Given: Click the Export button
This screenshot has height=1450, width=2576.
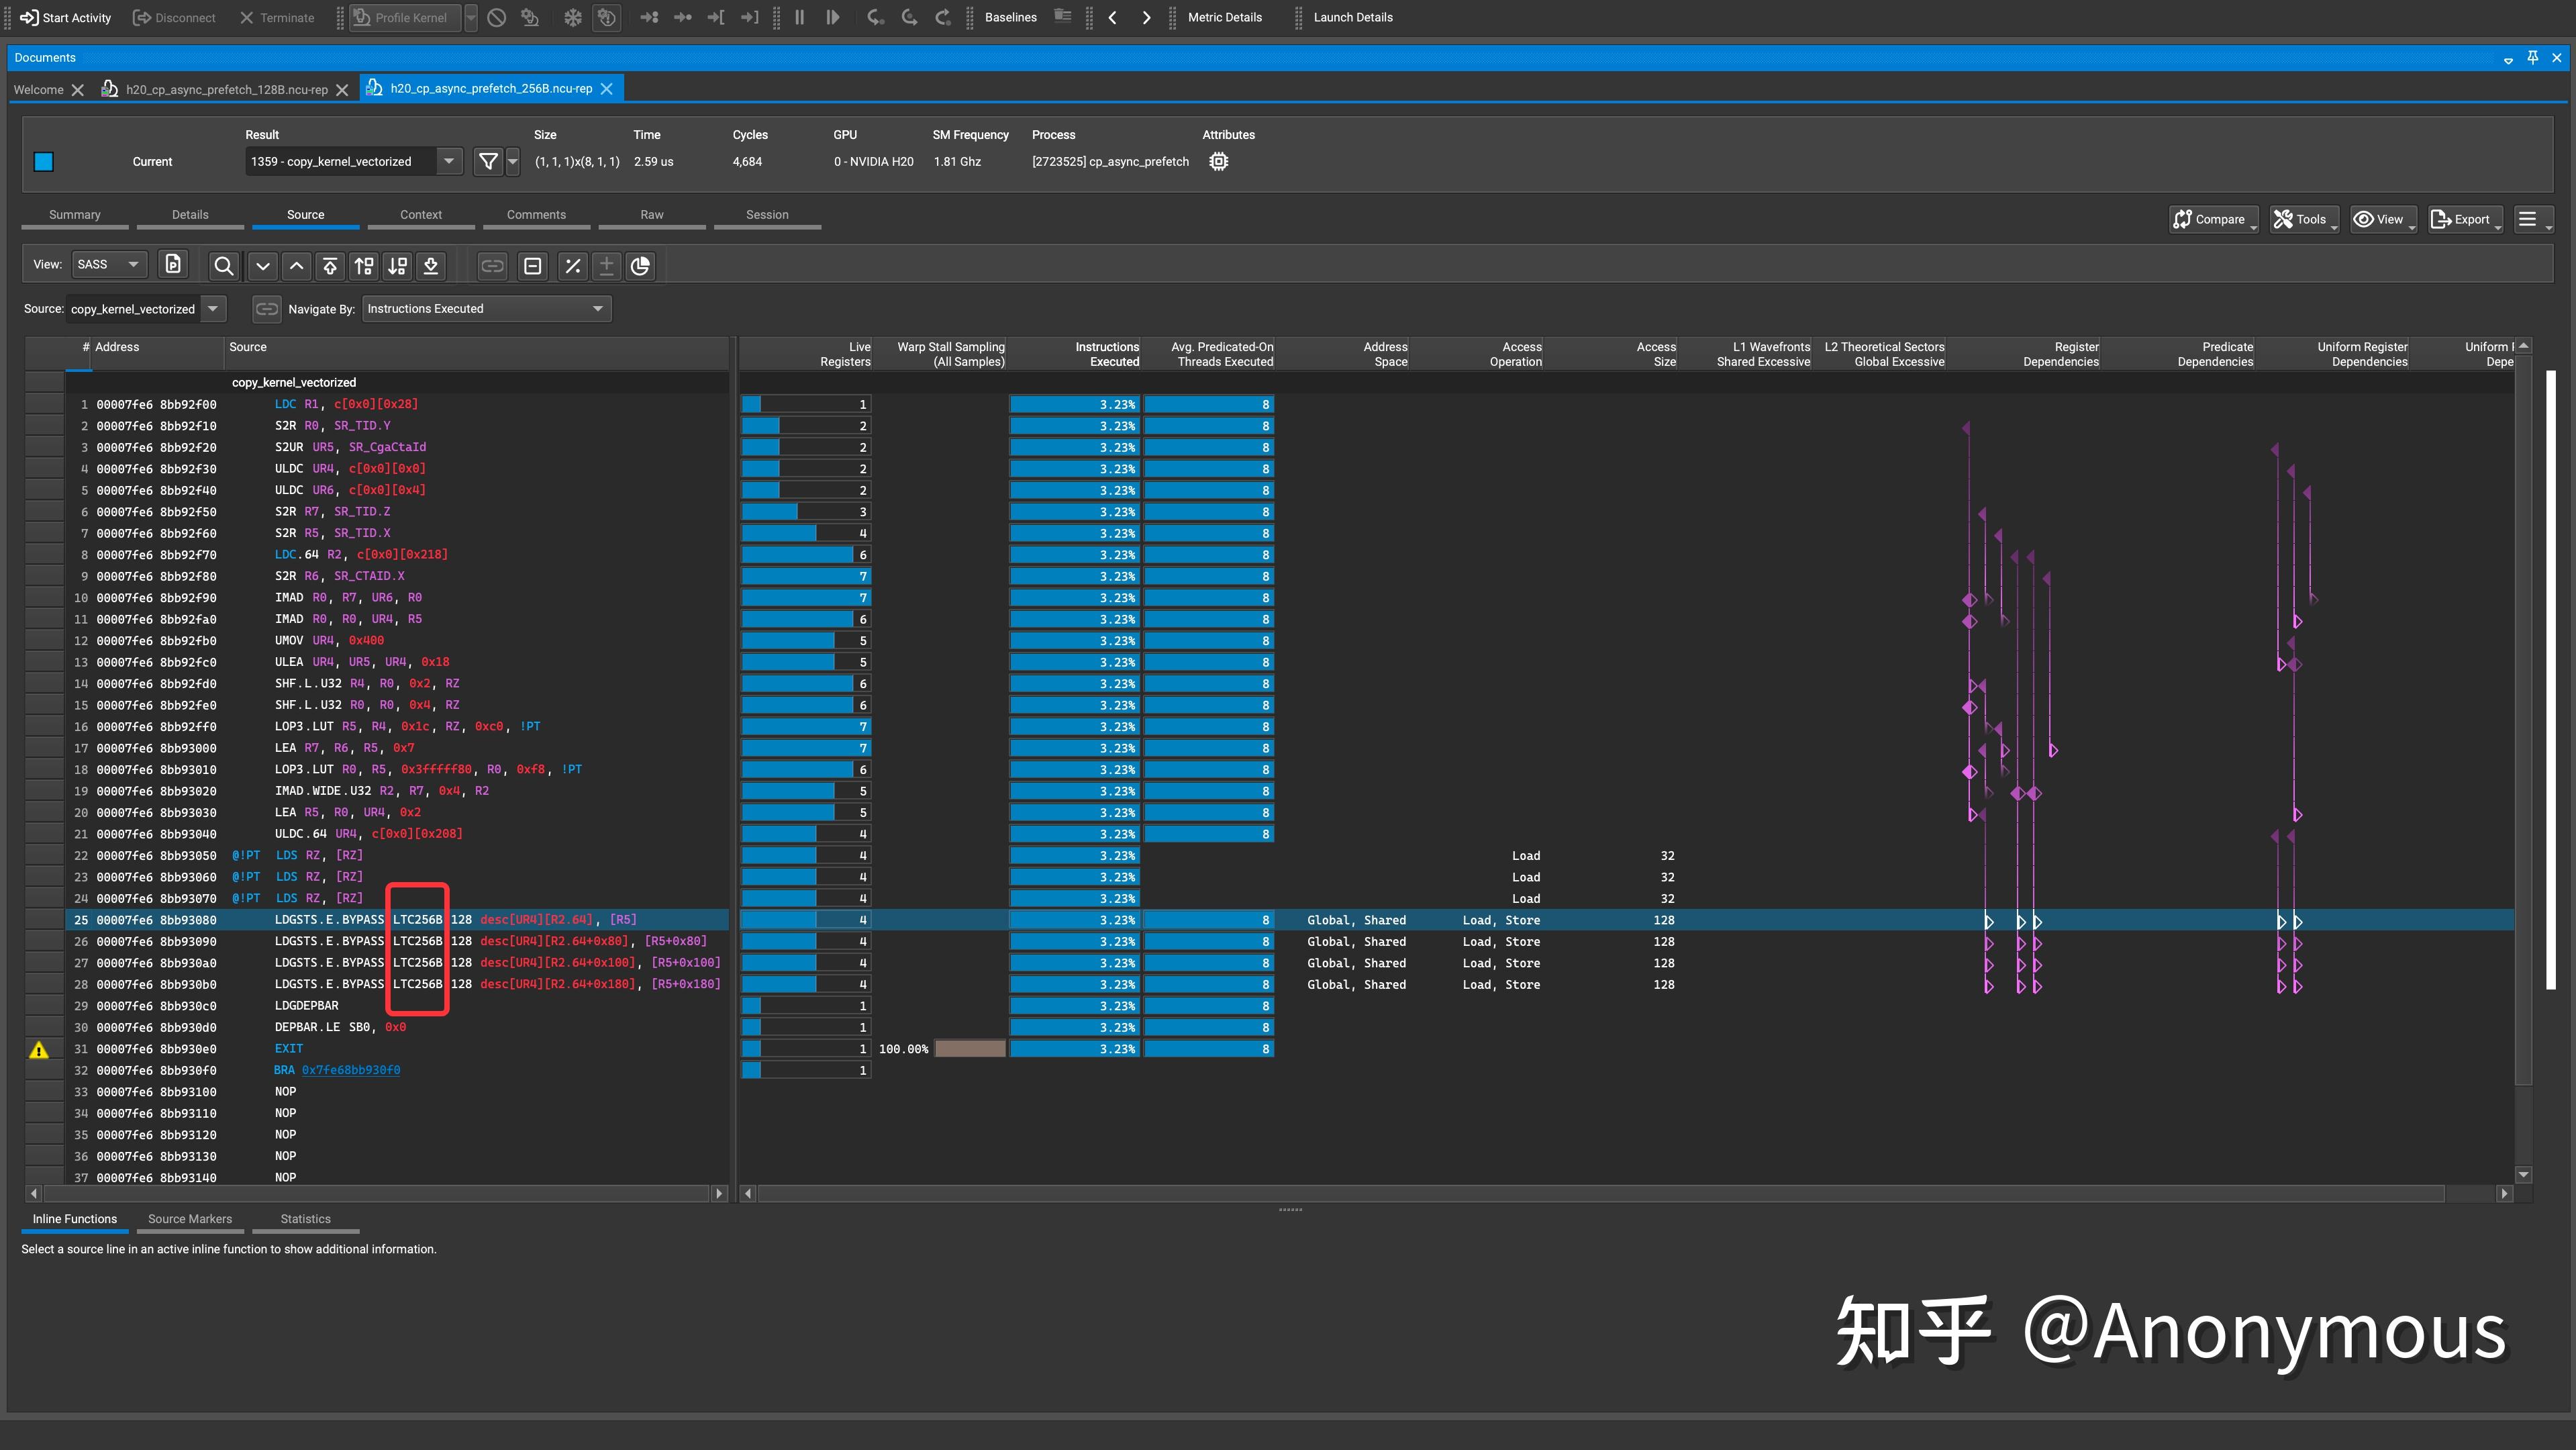Looking at the screenshot, I should 2464,219.
